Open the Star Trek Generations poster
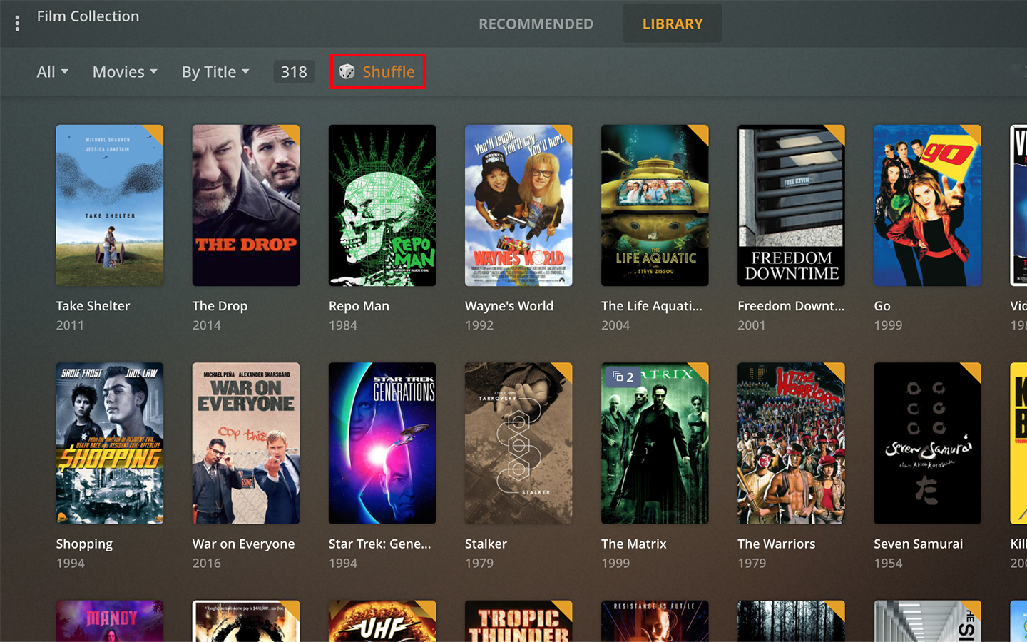This screenshot has width=1027, height=642. click(382, 443)
